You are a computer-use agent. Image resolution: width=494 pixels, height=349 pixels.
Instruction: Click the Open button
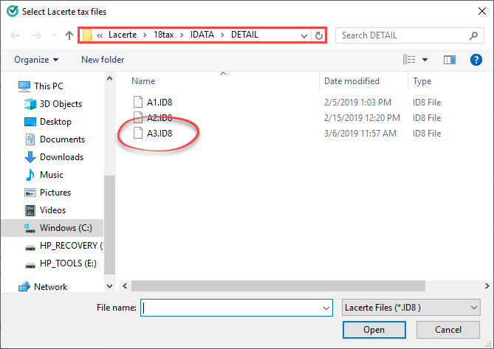click(374, 330)
